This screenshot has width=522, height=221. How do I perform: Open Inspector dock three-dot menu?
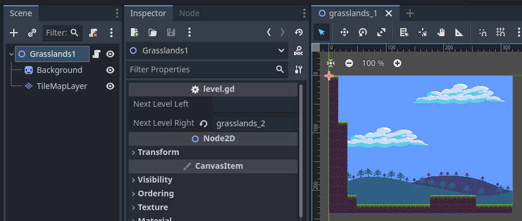coord(304,13)
